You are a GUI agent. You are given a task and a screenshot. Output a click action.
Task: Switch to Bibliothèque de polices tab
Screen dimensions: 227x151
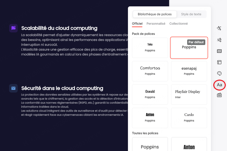point(155,14)
